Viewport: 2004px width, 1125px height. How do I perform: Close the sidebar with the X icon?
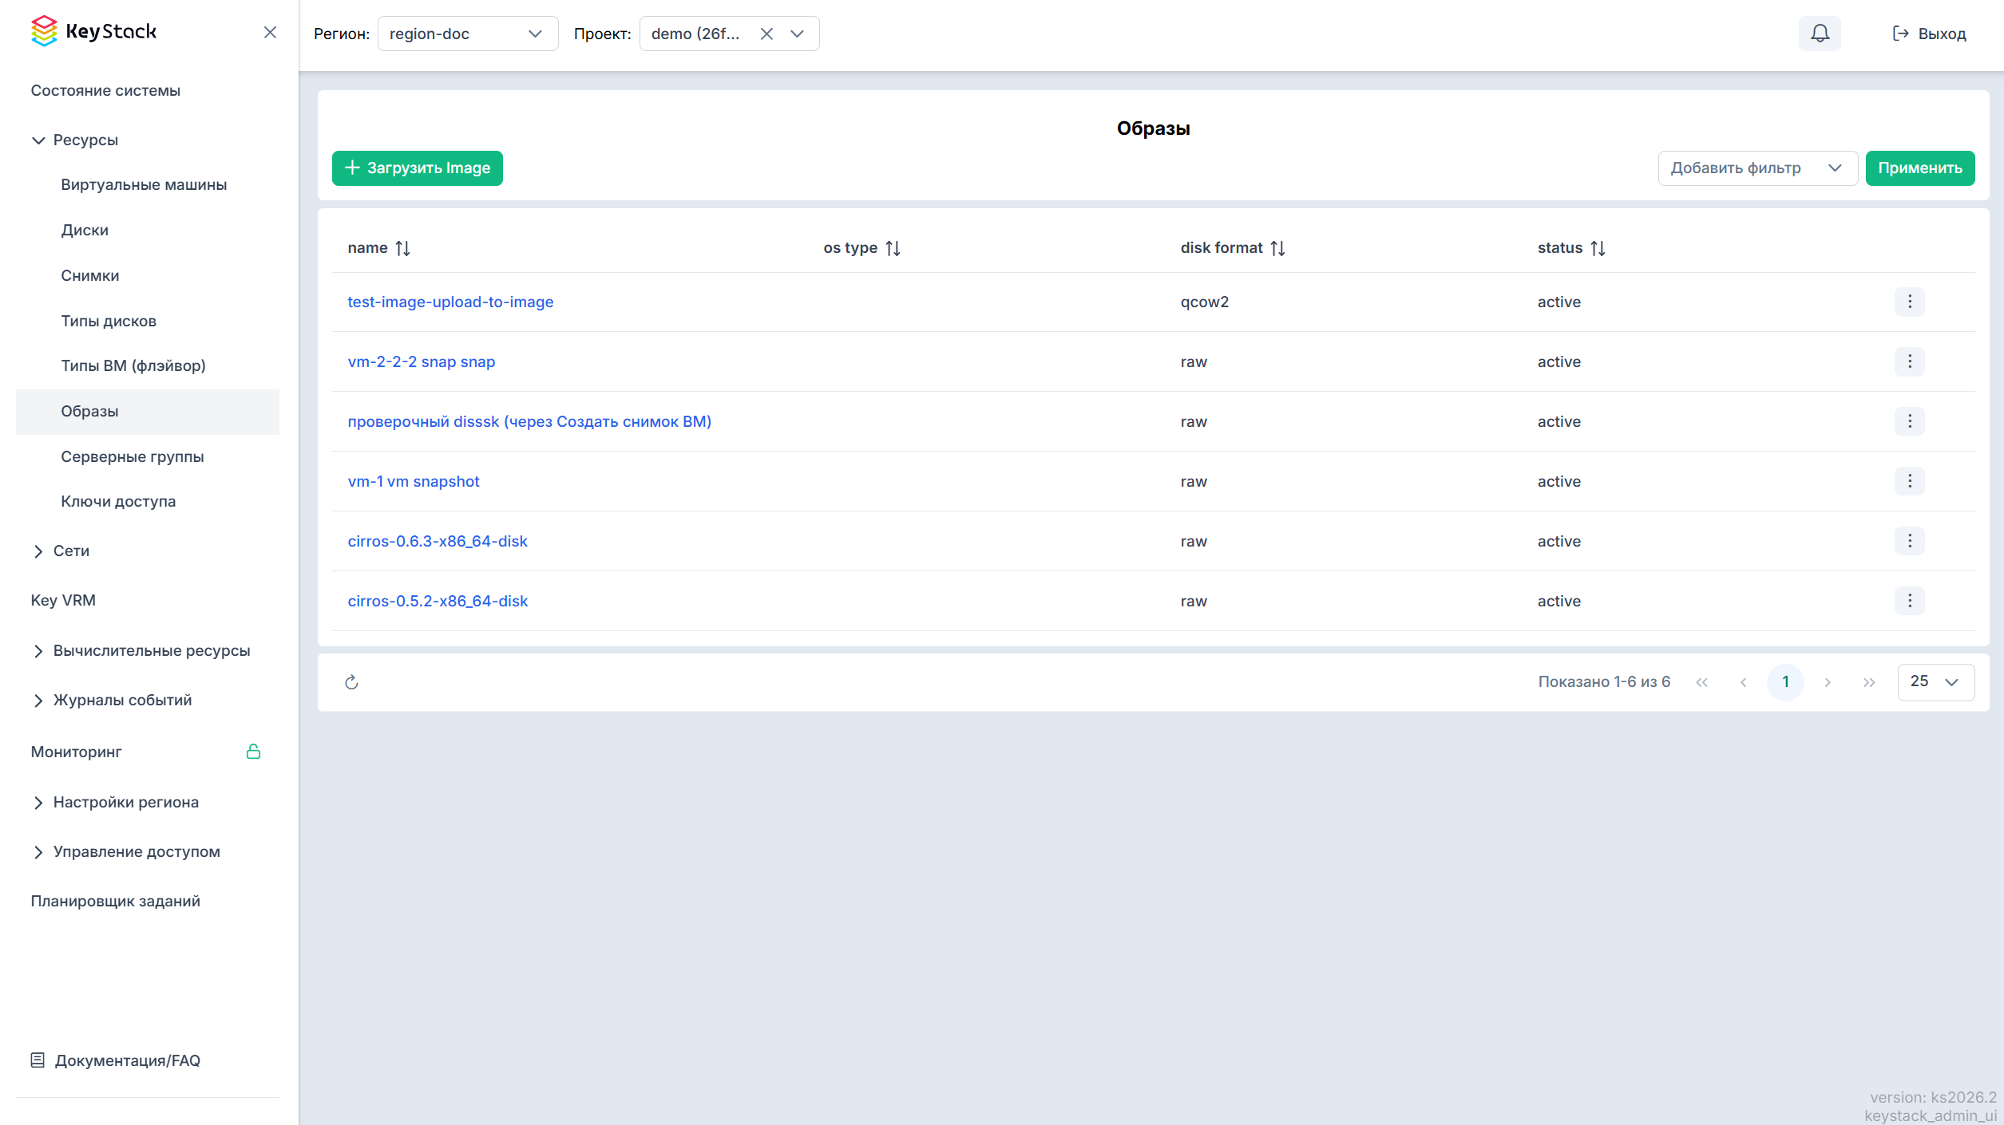[270, 32]
